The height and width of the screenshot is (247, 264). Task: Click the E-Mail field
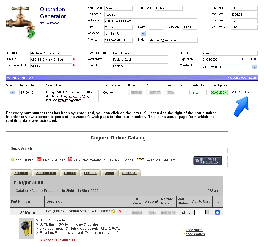(173, 40)
